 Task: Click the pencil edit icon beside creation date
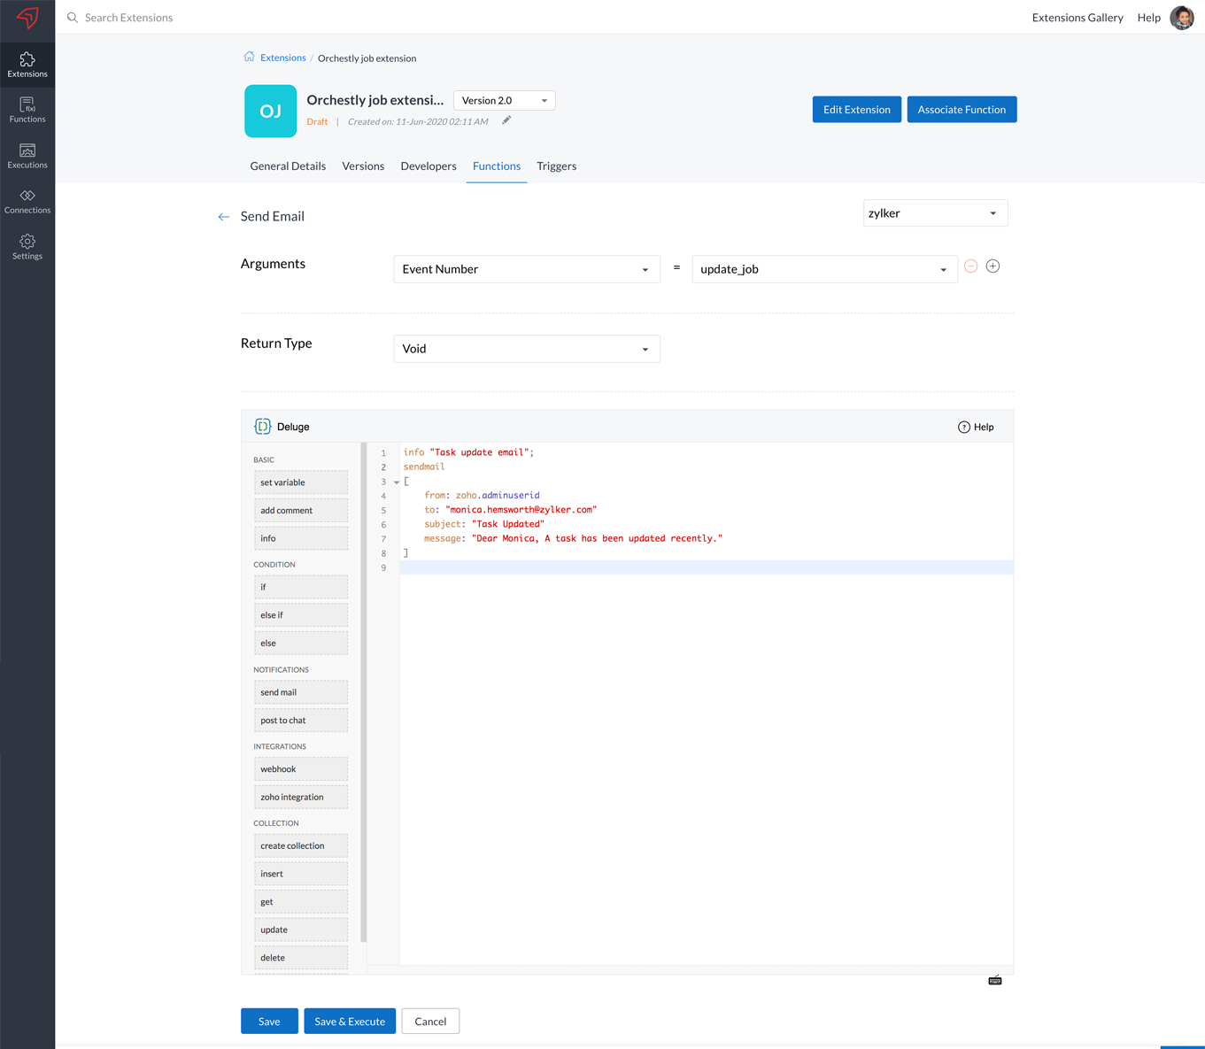(x=506, y=120)
